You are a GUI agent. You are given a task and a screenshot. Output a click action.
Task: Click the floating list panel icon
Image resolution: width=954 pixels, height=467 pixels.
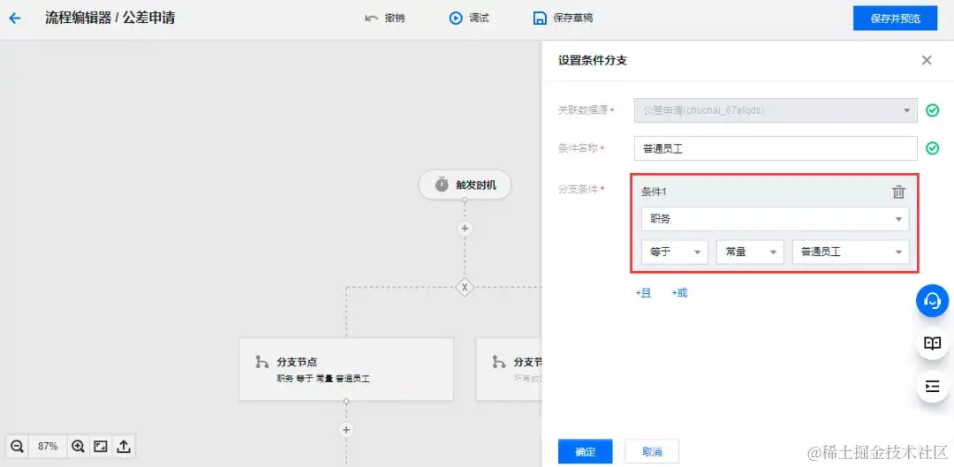pos(932,387)
